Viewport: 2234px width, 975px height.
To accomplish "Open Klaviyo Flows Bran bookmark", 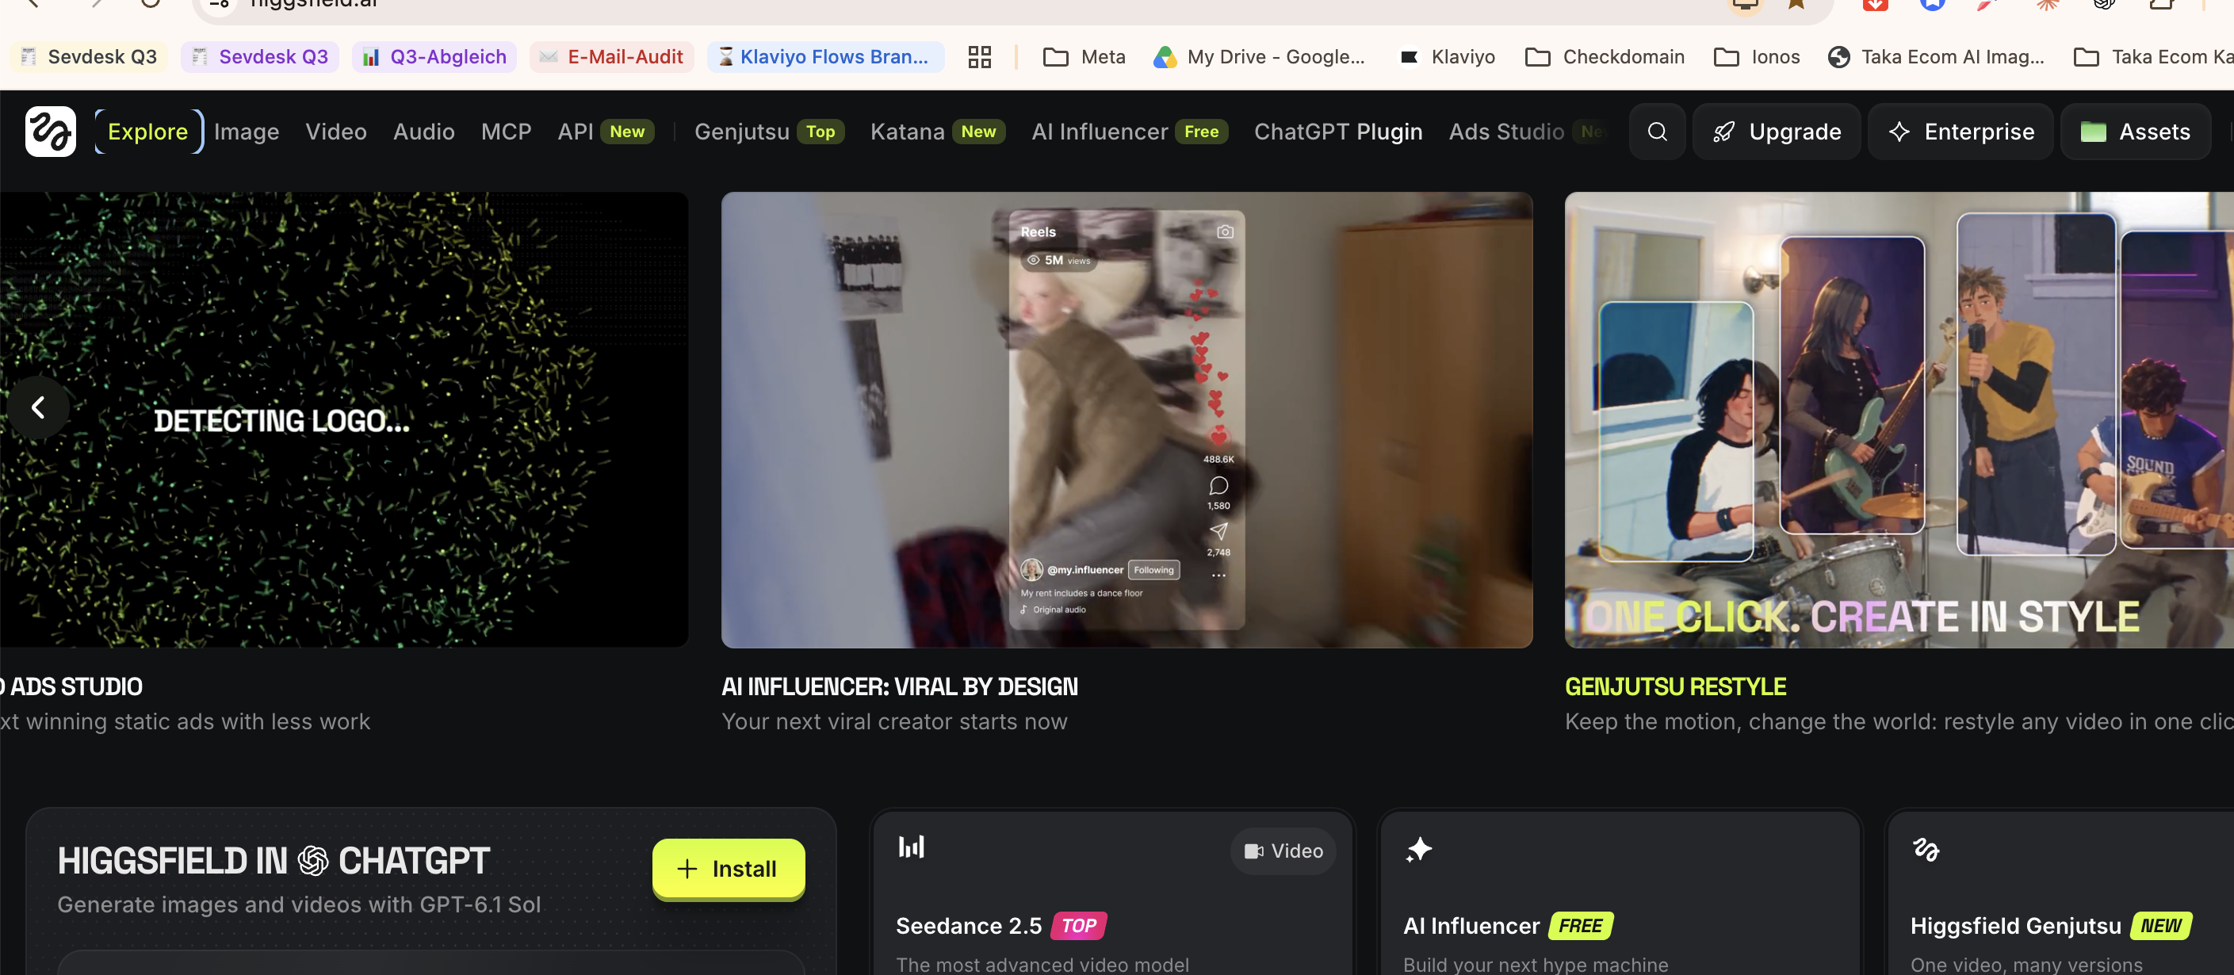I will coord(824,57).
